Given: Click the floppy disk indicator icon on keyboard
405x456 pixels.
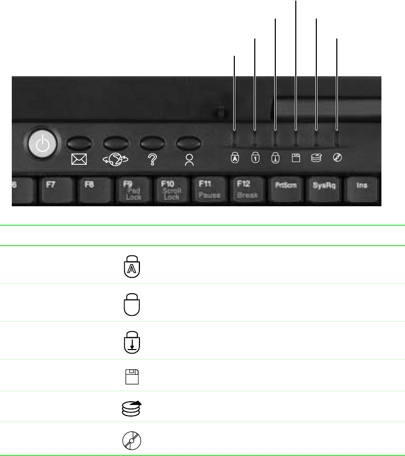Looking at the screenshot, I should (296, 158).
